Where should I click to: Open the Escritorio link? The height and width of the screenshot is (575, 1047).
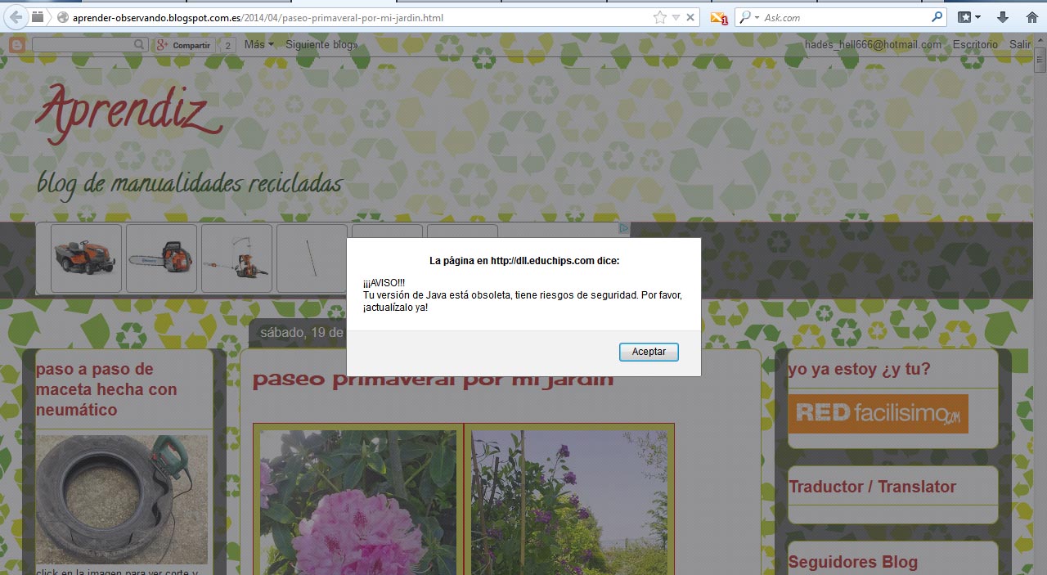(975, 45)
